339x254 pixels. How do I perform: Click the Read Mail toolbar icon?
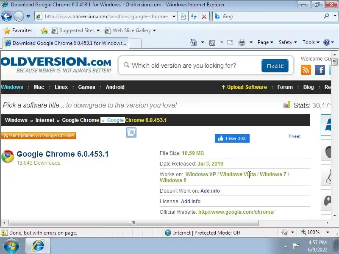coord(230,42)
